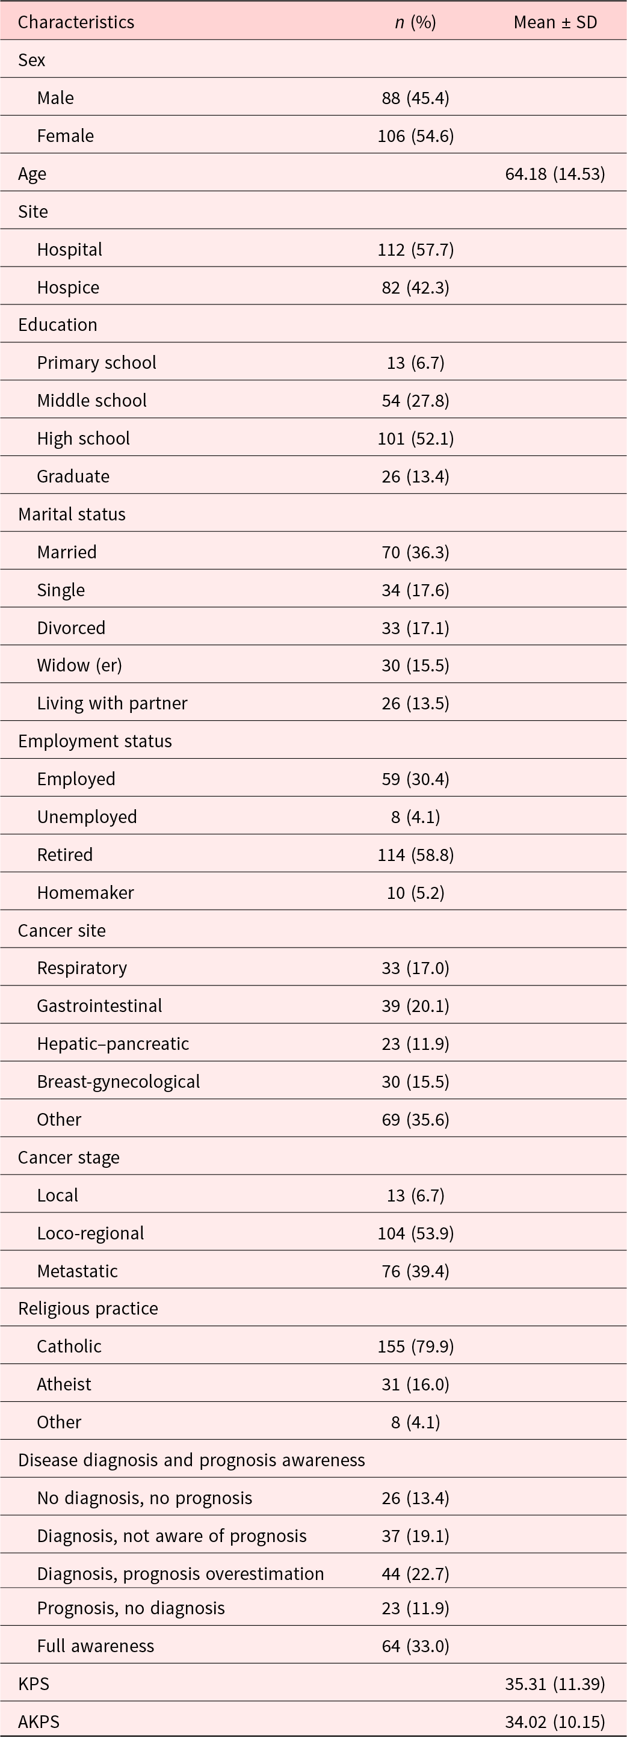Screen dimensions: 627x1737
Task: Select the Full awareness row label
Action: [x=96, y=1646]
